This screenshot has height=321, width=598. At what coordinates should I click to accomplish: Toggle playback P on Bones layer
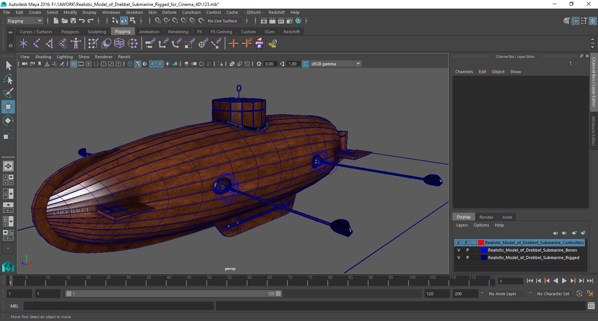click(467, 250)
